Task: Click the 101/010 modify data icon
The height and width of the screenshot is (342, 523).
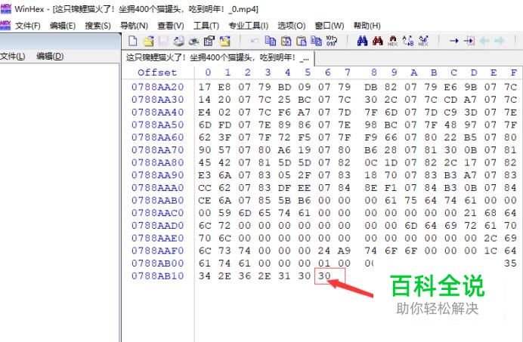Action: coord(331,41)
